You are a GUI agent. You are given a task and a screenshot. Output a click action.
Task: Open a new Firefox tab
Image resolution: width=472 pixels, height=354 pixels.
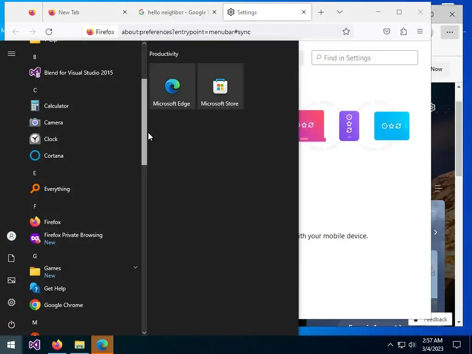[321, 12]
